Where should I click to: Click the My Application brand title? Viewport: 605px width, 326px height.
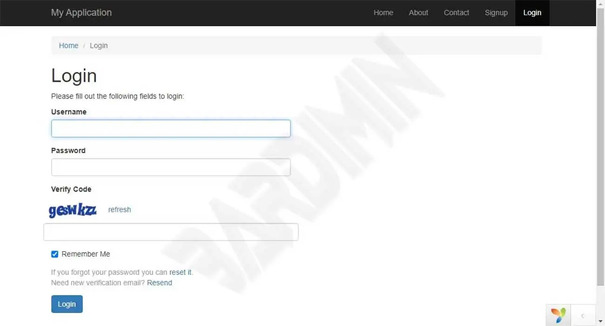81,13
